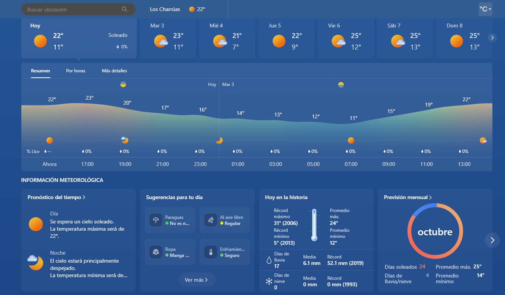Expand Previsión mensual section
This screenshot has width=505, height=295.
[x=408, y=197]
